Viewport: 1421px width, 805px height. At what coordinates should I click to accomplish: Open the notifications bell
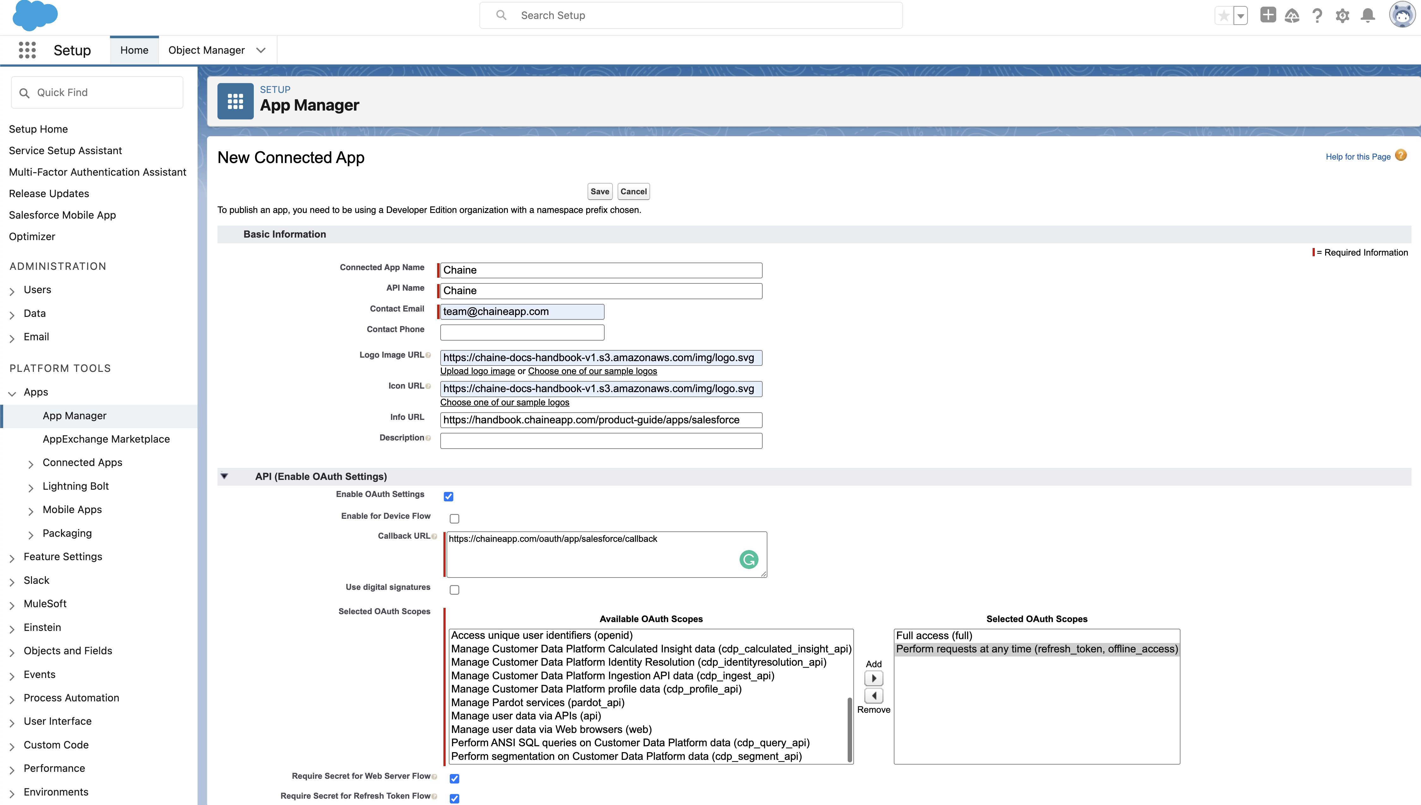[1368, 15]
